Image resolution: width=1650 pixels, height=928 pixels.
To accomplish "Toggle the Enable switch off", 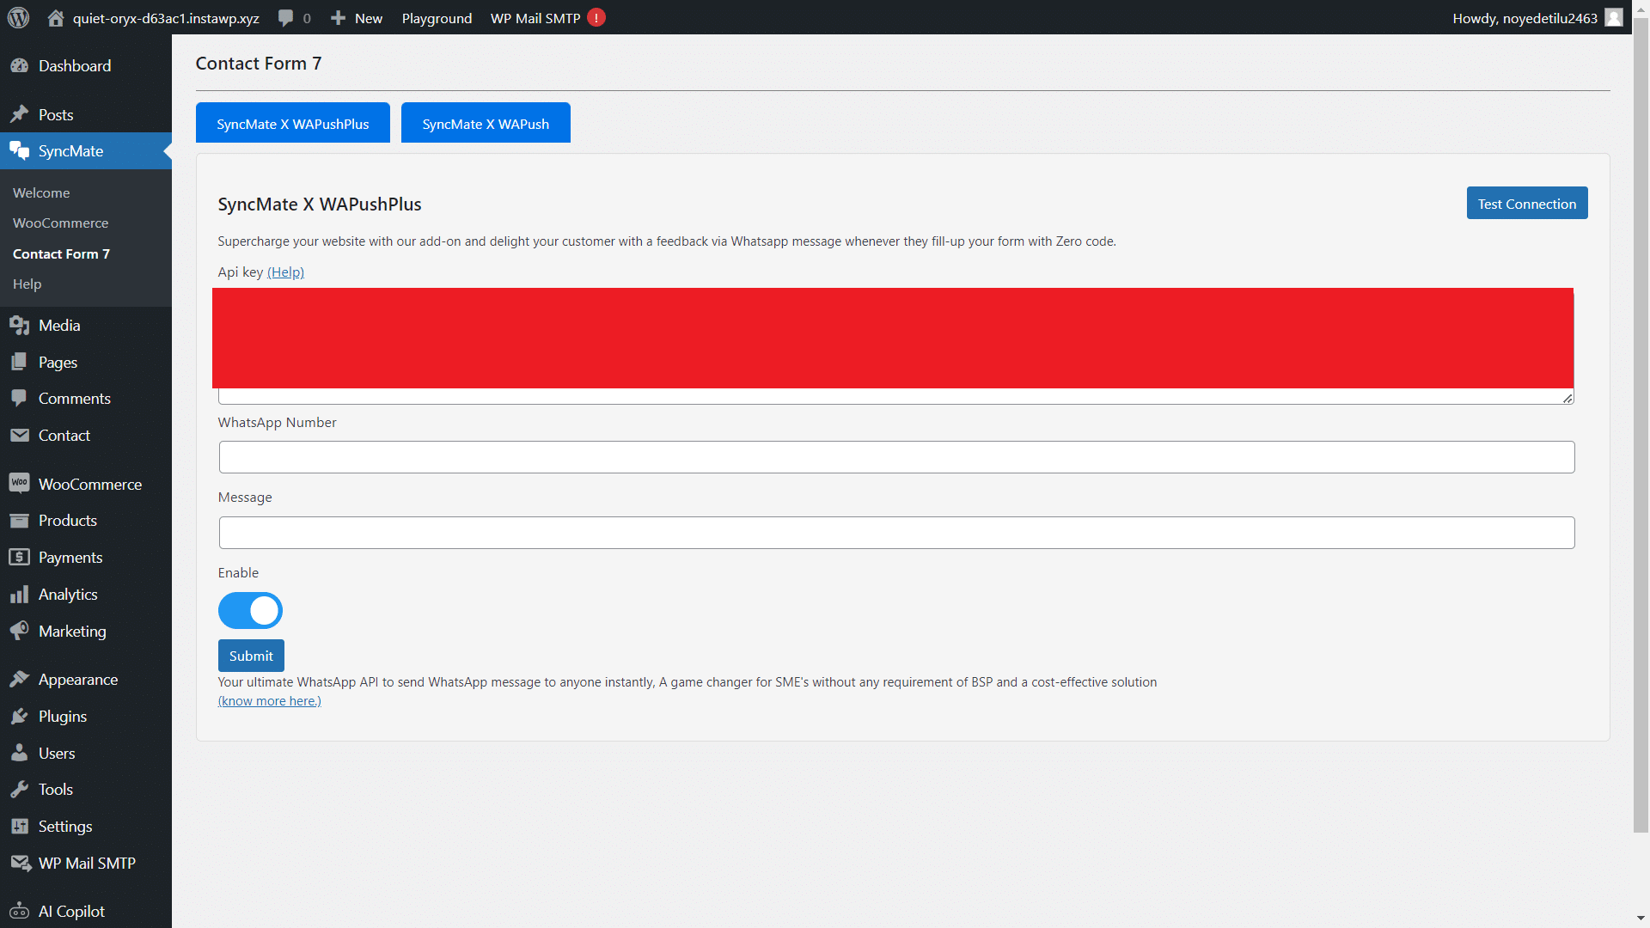I will pos(250,611).
